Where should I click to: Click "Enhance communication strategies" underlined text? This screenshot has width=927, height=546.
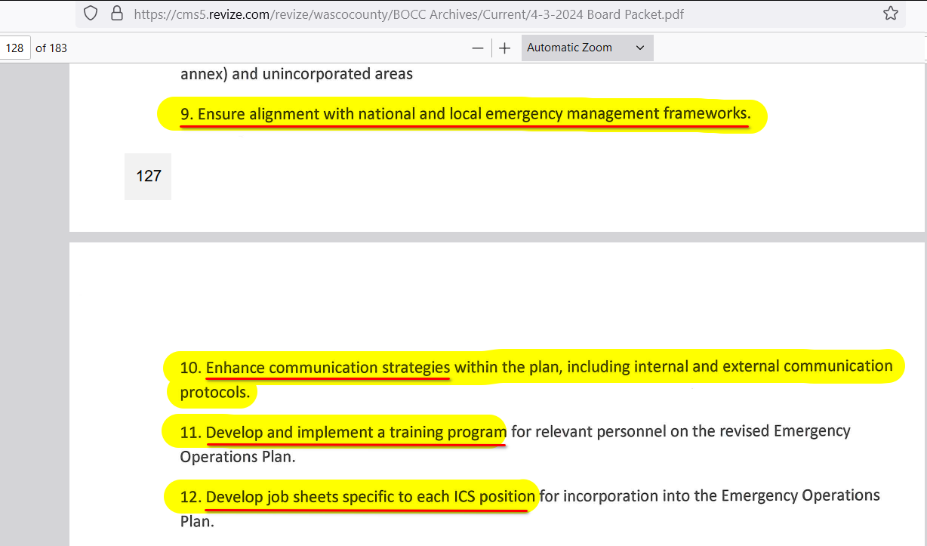[x=328, y=368]
